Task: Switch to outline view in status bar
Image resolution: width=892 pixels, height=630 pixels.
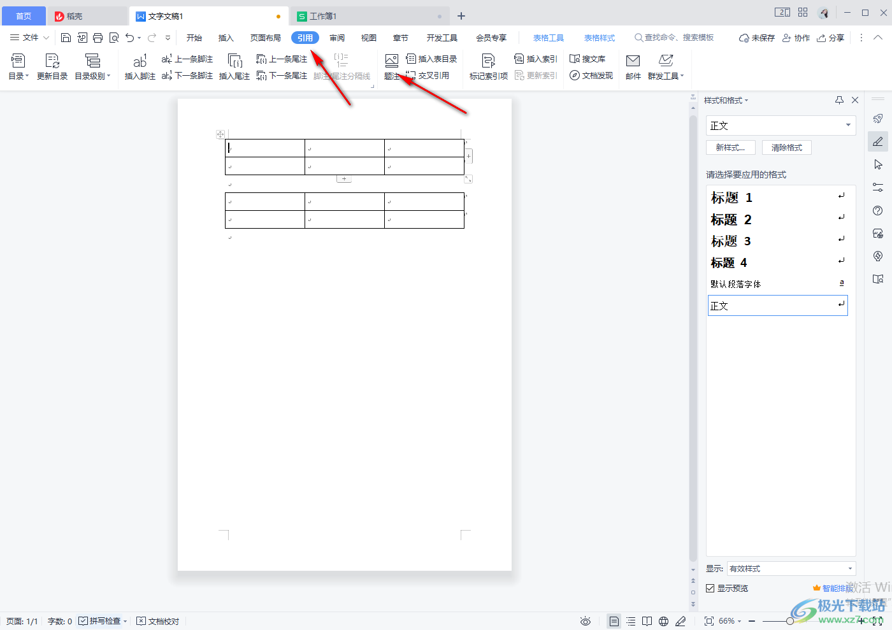Action: (631, 621)
